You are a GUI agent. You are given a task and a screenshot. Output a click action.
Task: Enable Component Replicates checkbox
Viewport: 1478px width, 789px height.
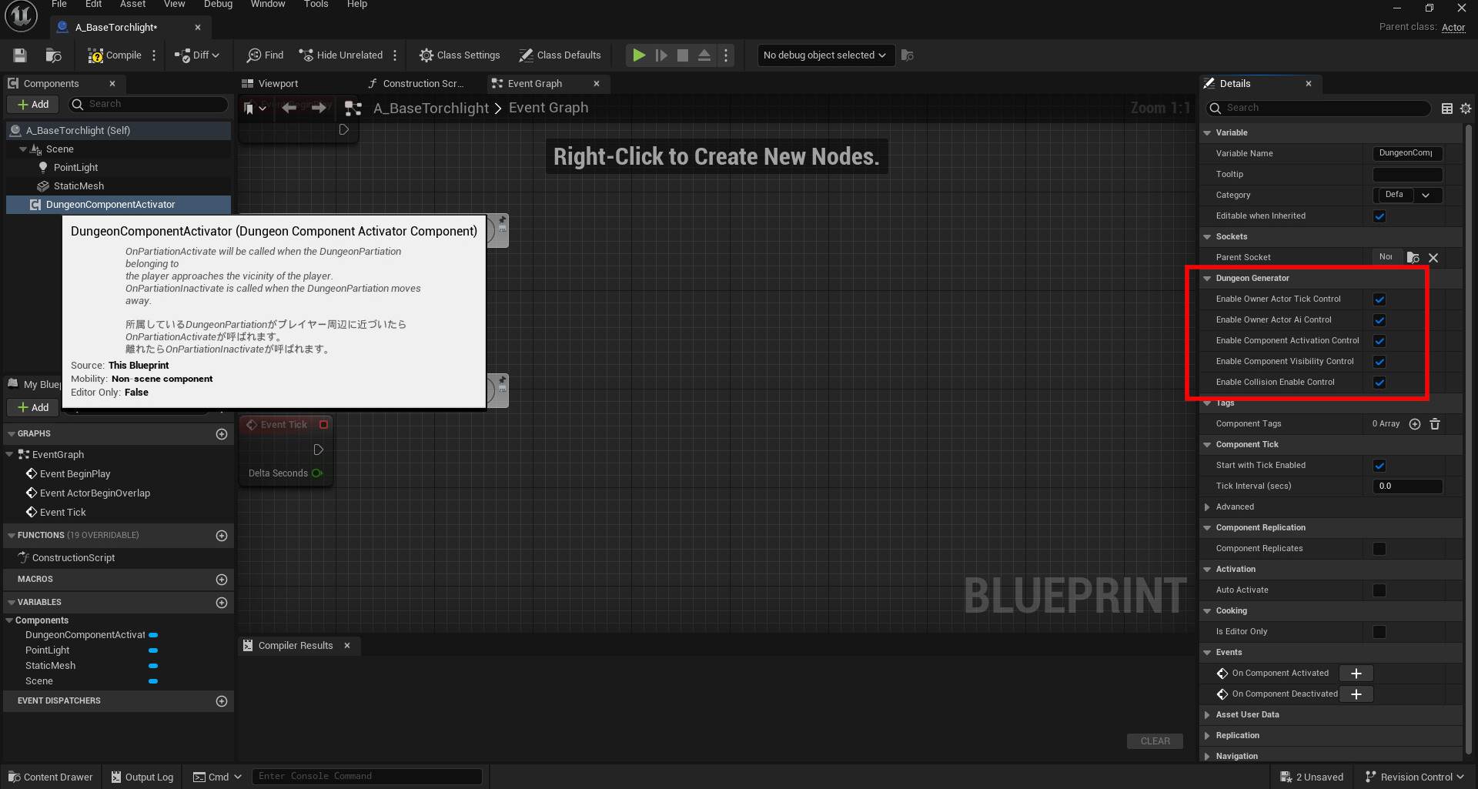pyautogui.click(x=1379, y=549)
